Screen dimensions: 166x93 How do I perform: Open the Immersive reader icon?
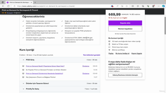122,6
